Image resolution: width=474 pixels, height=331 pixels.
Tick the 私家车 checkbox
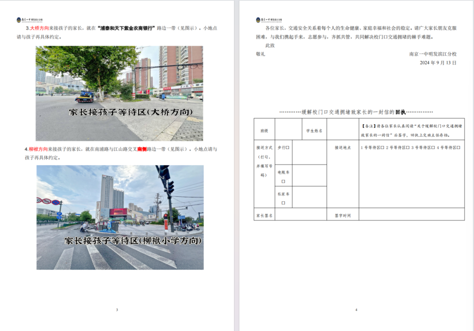283,203
